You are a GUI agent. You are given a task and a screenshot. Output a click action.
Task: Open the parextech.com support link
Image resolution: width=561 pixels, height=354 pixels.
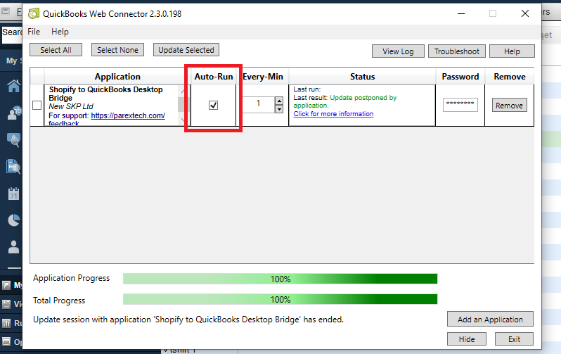pyautogui.click(x=128, y=115)
